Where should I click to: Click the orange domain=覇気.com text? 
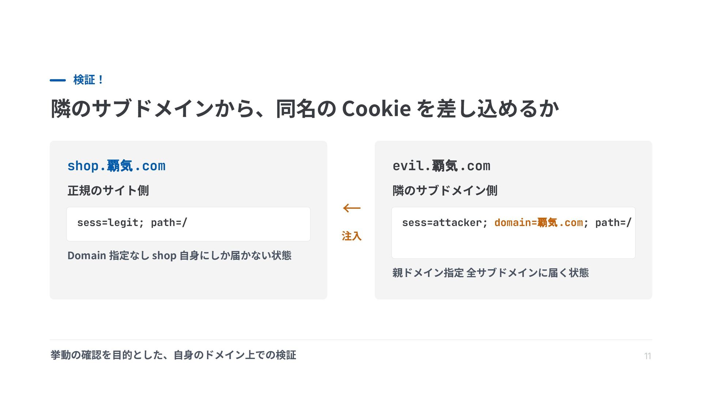pos(539,222)
